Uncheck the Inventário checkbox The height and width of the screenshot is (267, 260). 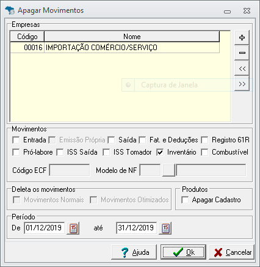[160, 152]
